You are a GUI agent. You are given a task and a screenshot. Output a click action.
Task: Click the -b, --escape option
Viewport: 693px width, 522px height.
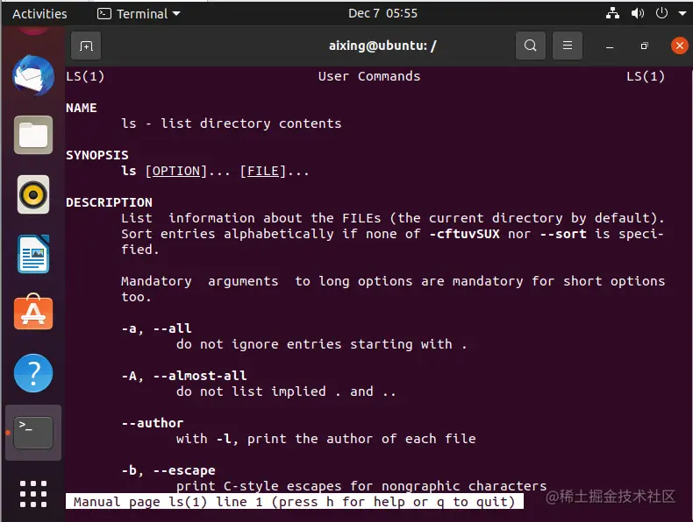point(168,470)
